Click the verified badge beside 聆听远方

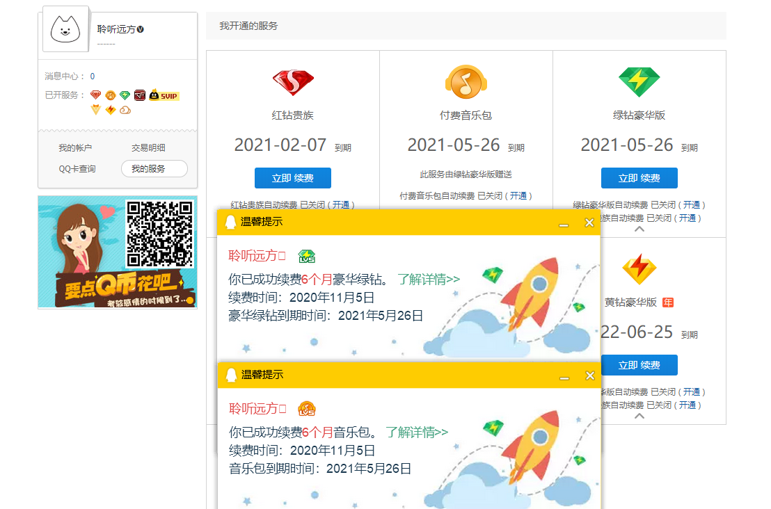[x=140, y=29]
